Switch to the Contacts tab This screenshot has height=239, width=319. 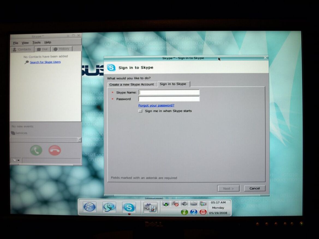click(x=22, y=49)
